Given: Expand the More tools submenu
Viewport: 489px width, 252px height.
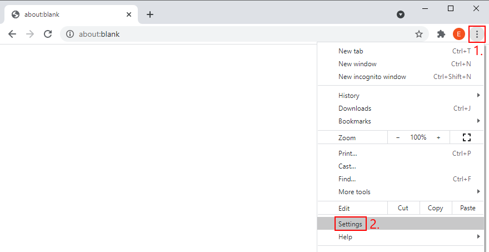Looking at the screenshot, I should (354, 192).
